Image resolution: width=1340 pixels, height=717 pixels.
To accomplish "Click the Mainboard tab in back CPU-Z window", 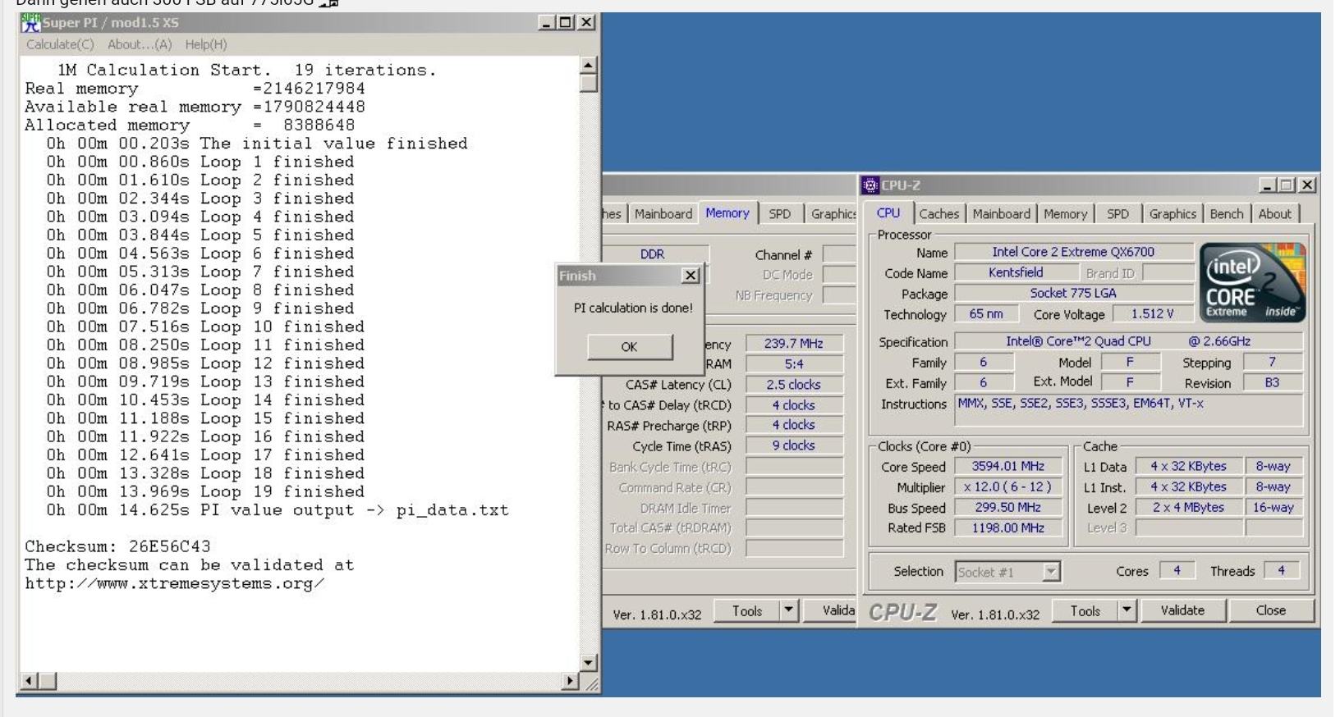I will pyautogui.click(x=663, y=214).
